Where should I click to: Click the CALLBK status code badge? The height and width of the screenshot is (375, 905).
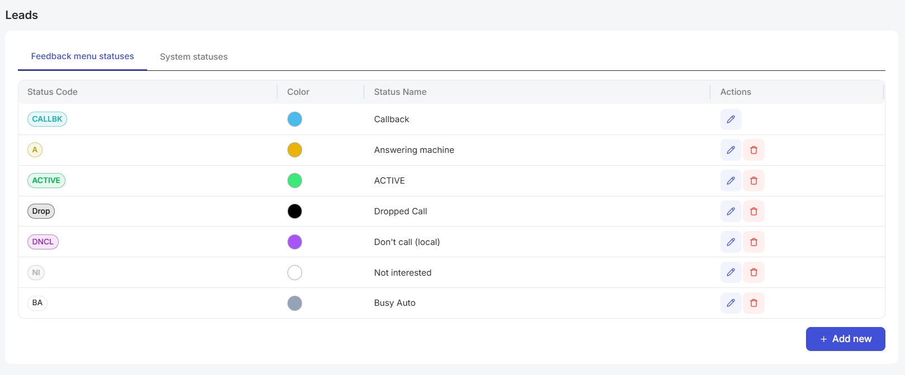pos(47,119)
